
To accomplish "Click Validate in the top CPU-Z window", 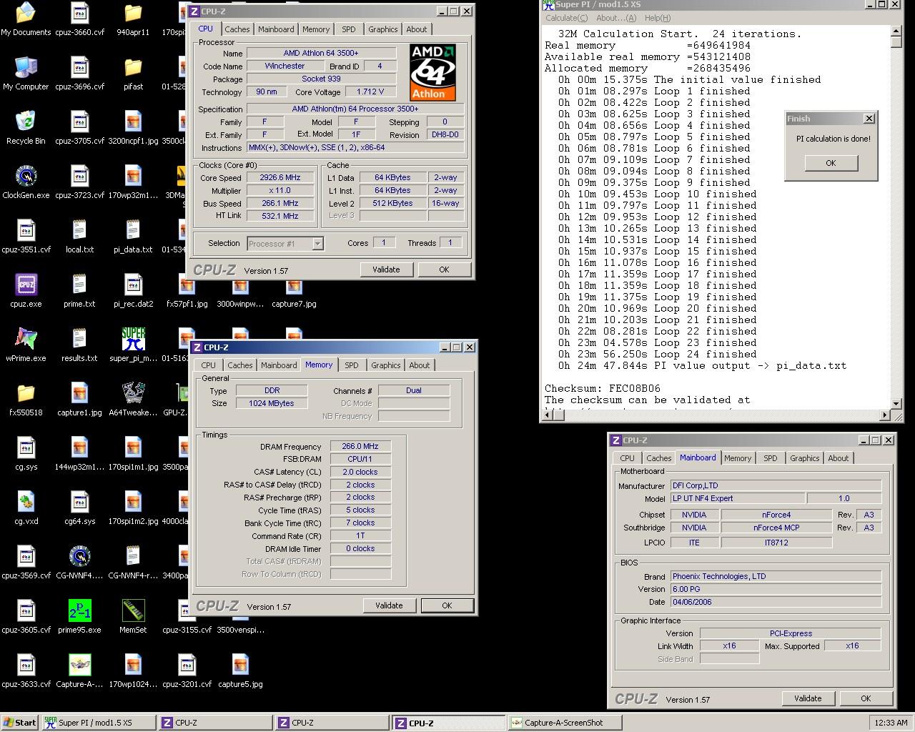I will point(386,269).
